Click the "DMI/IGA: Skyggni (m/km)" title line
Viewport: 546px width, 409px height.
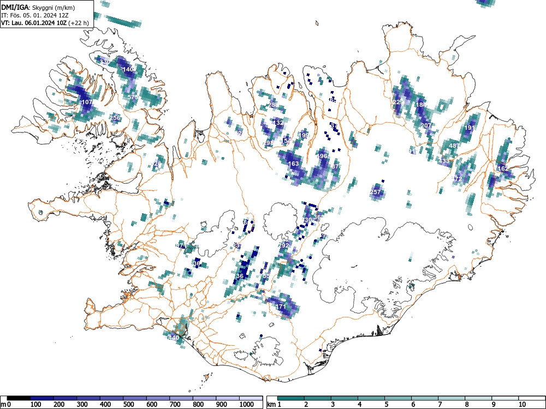[38, 8]
